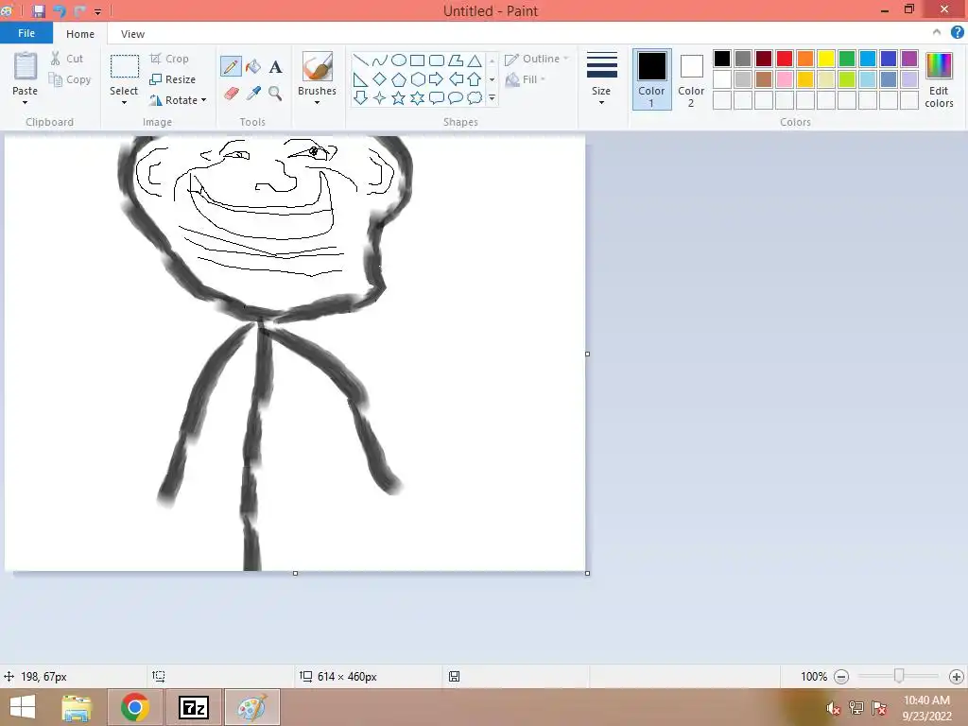
Task: Choose the Oval shape
Action: 399,60
